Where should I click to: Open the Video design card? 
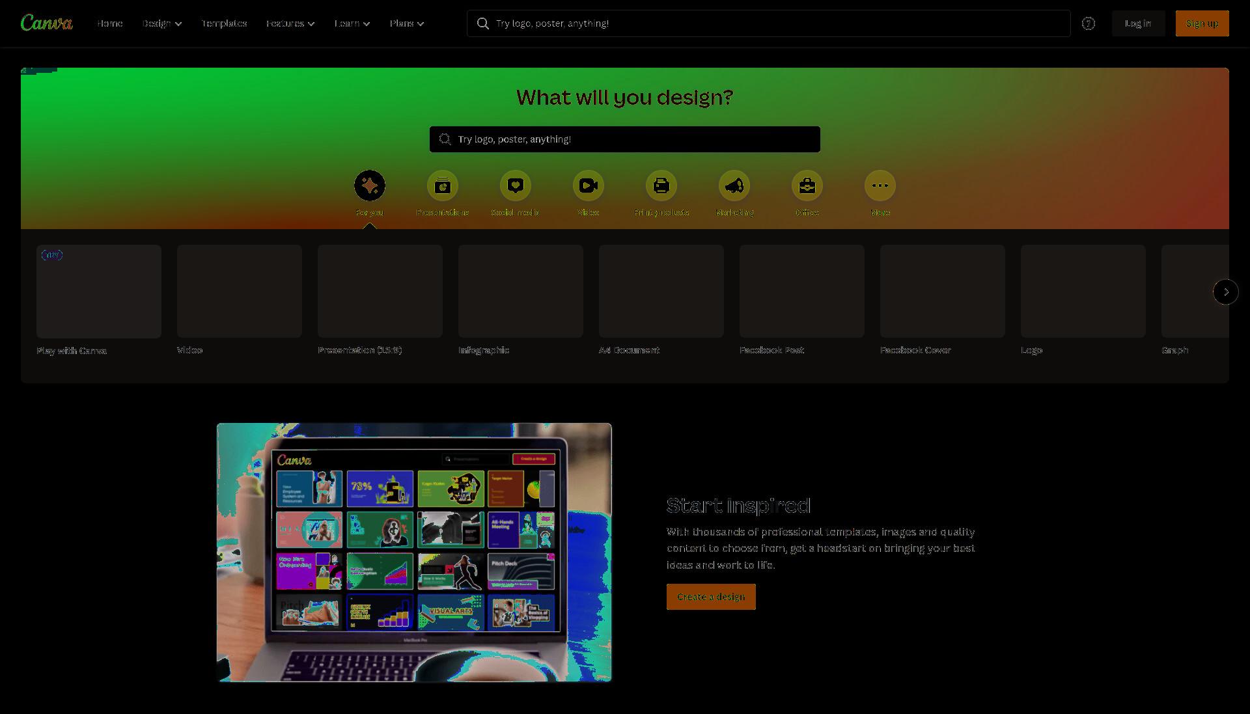[x=240, y=291]
